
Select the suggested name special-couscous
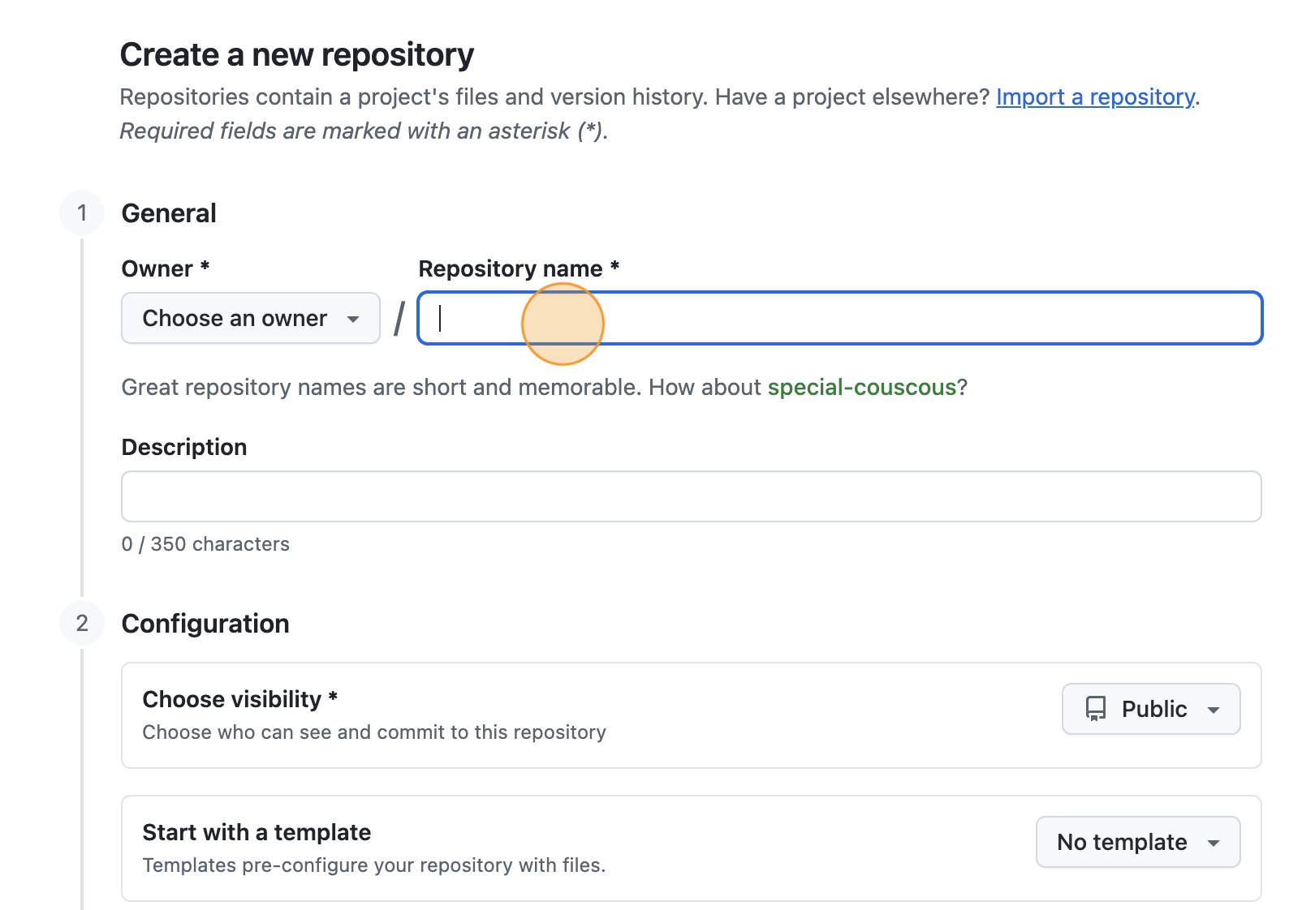click(863, 388)
